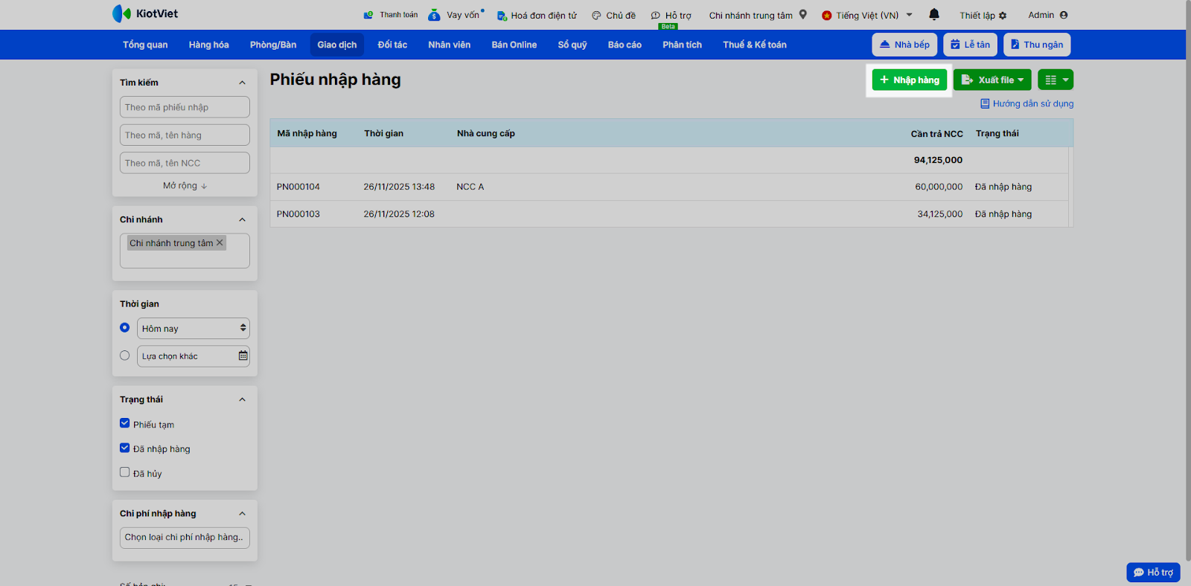Click the calendar icon in Lựa chọn khác
The height and width of the screenshot is (586, 1191).
click(x=243, y=355)
